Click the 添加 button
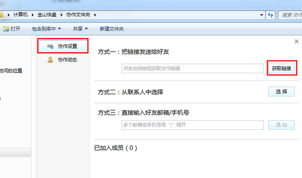Image resolution: width=302 pixels, height=178 pixels. (x=281, y=125)
